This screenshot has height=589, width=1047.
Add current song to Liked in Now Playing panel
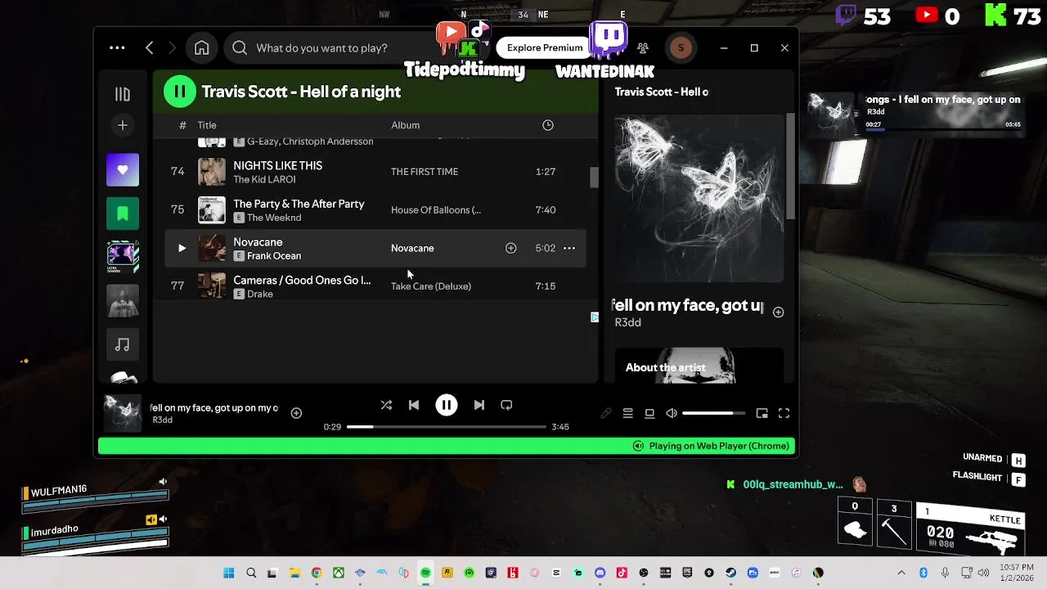point(778,312)
